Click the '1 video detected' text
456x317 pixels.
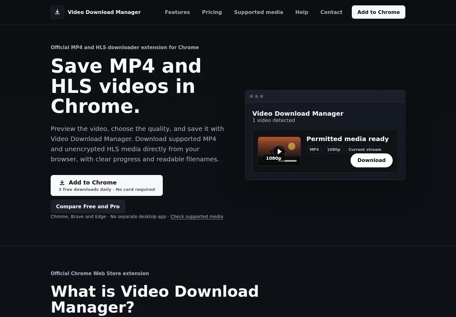274,120
